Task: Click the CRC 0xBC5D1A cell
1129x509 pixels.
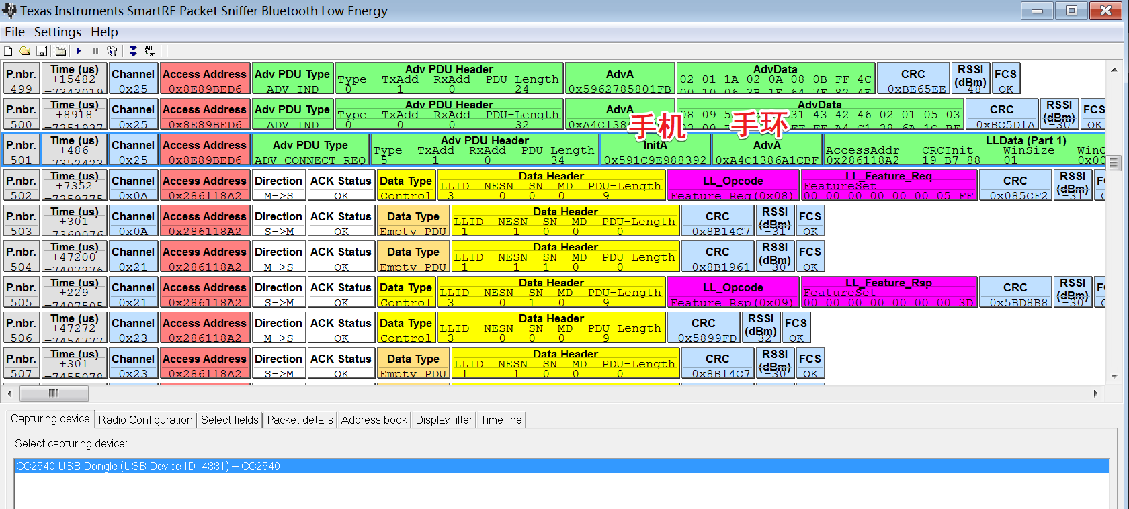Action: coord(1002,114)
